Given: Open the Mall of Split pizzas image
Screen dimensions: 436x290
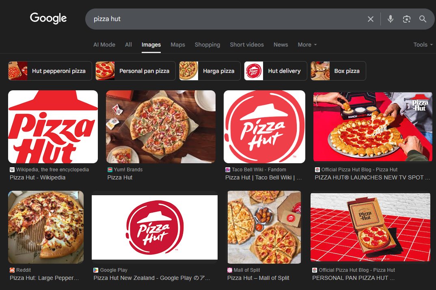Looking at the screenshot, I should (264, 227).
